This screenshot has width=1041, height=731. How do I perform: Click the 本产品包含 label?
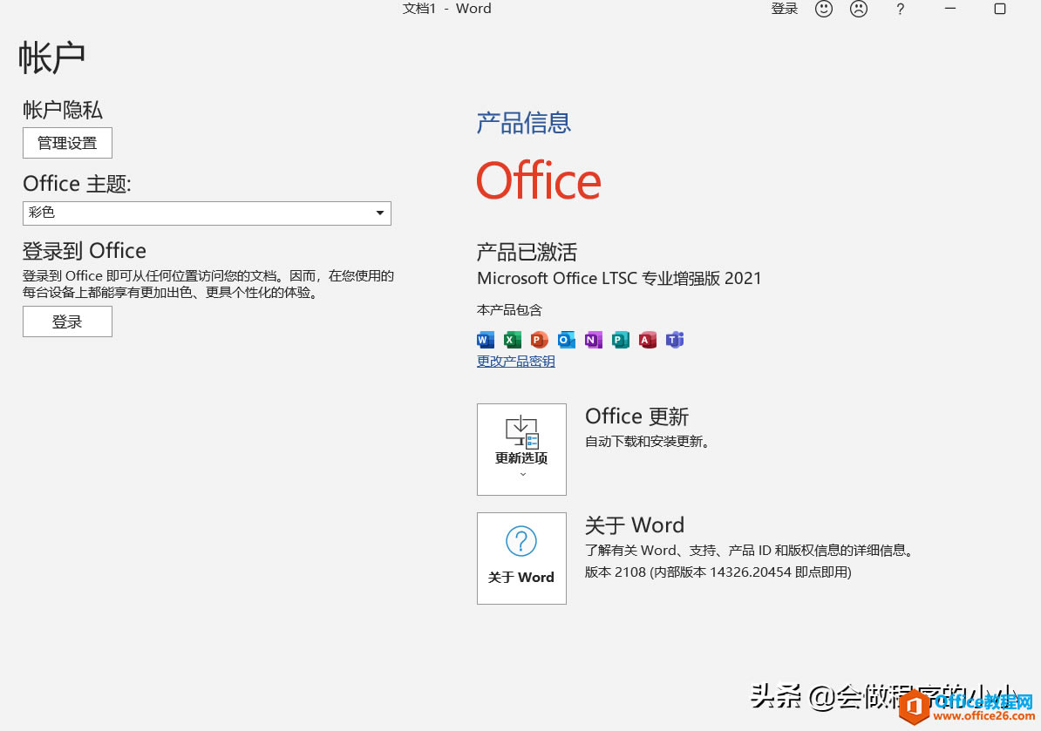click(509, 310)
